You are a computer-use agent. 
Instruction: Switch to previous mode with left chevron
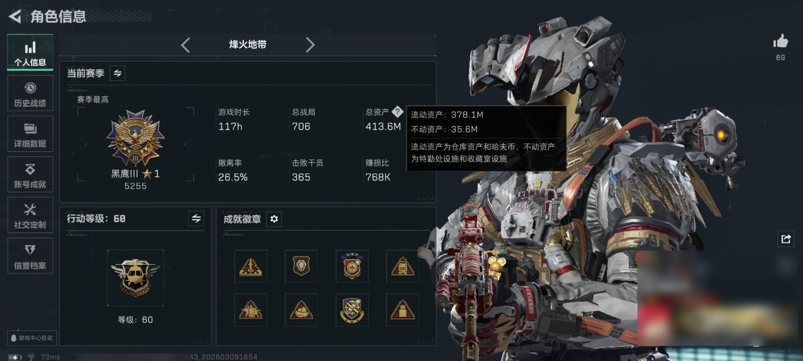click(x=186, y=45)
